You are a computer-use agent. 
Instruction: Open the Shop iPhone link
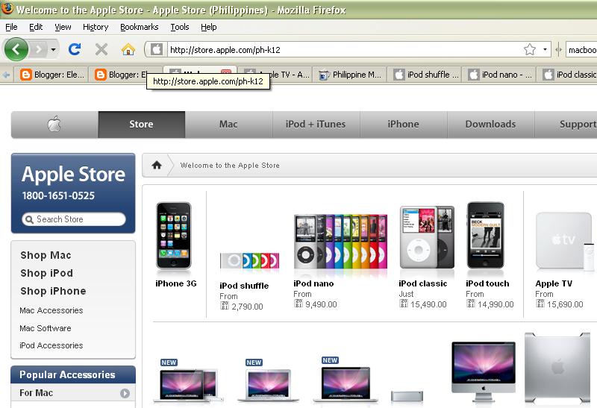(53, 291)
